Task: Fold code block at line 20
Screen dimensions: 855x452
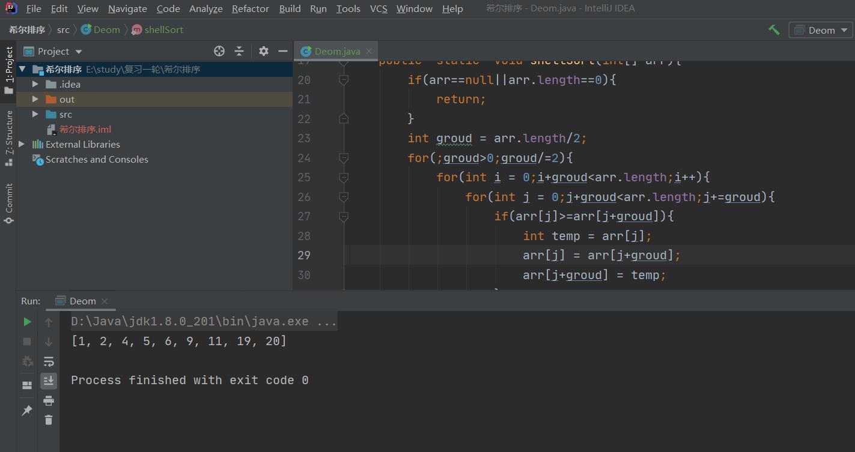Action: pyautogui.click(x=344, y=80)
